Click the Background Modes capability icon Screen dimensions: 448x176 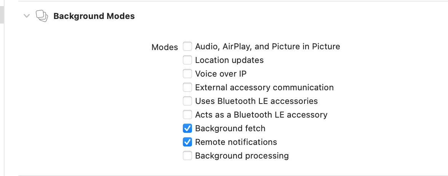pyautogui.click(x=42, y=16)
